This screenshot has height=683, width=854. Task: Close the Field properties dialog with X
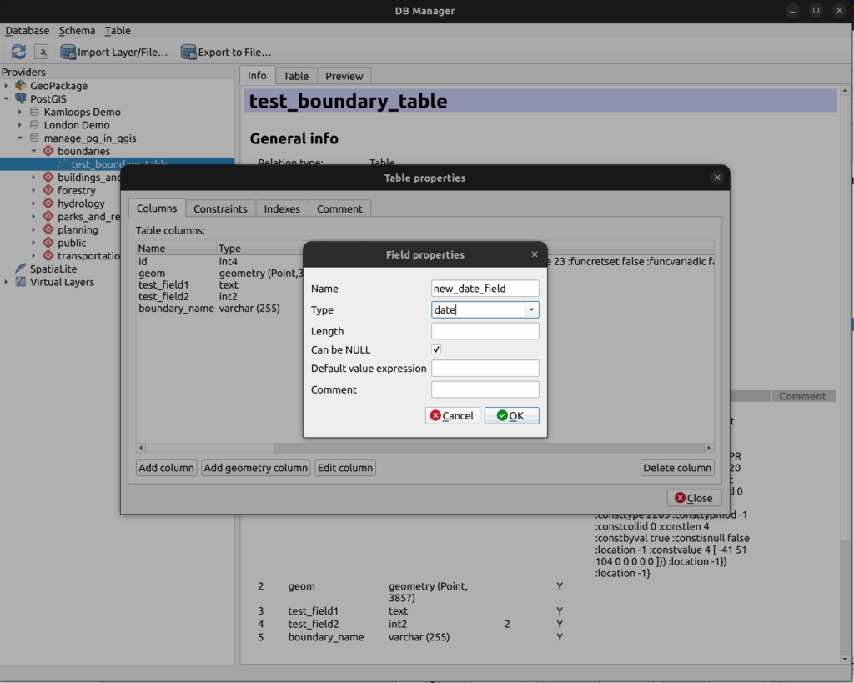(535, 254)
